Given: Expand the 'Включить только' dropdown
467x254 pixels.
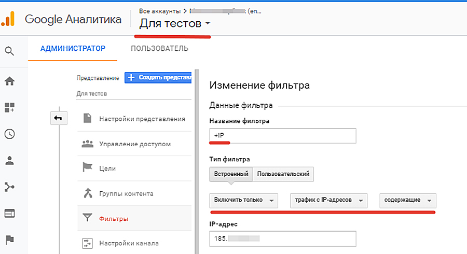Looking at the screenshot, I should point(243,200).
